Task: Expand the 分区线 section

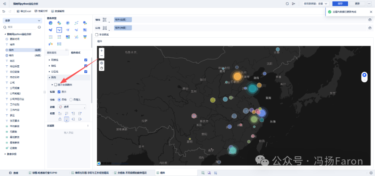Action: tap(50, 72)
